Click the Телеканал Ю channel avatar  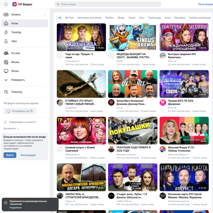coord(60,56)
